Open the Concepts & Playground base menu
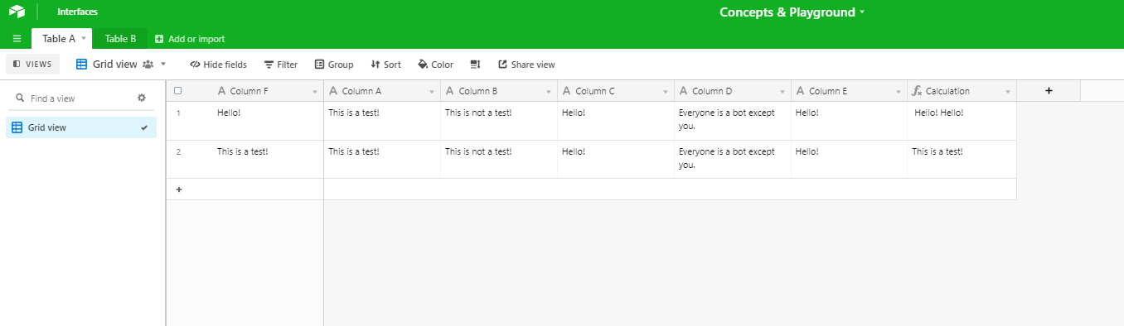The image size is (1124, 326). 792,12
